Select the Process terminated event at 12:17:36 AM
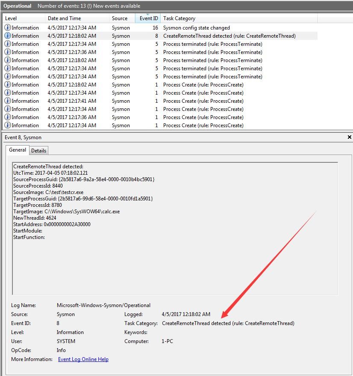 pyautogui.click(x=160, y=52)
